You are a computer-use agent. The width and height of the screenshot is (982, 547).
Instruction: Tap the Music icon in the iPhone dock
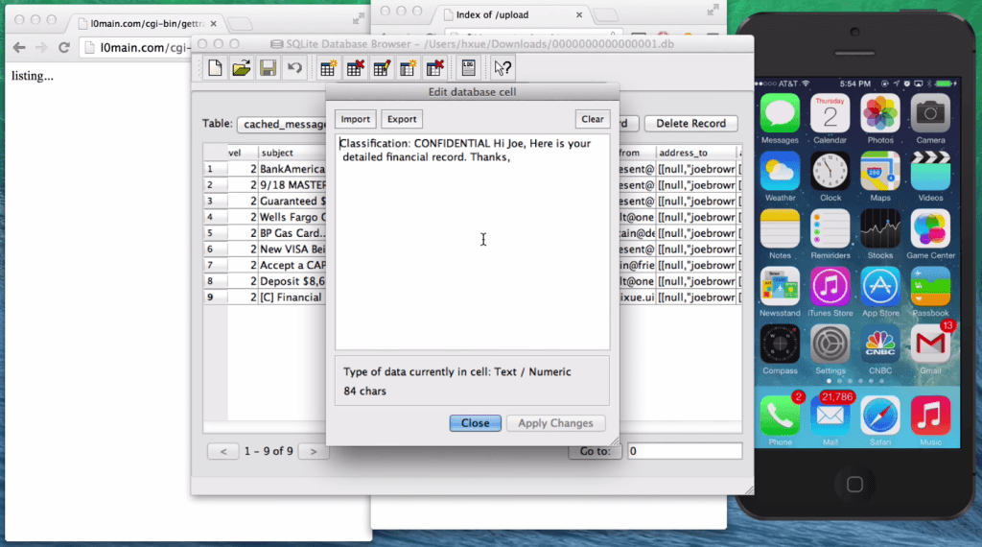(930, 416)
